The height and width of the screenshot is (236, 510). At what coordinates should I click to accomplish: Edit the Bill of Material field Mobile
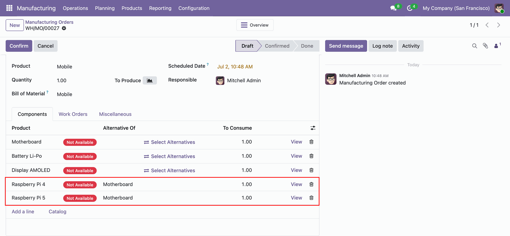coord(65,94)
